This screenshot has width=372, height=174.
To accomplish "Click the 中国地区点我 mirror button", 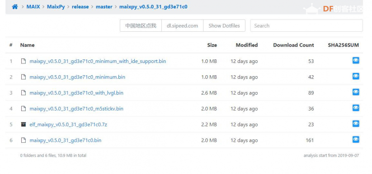I will click(x=141, y=26).
